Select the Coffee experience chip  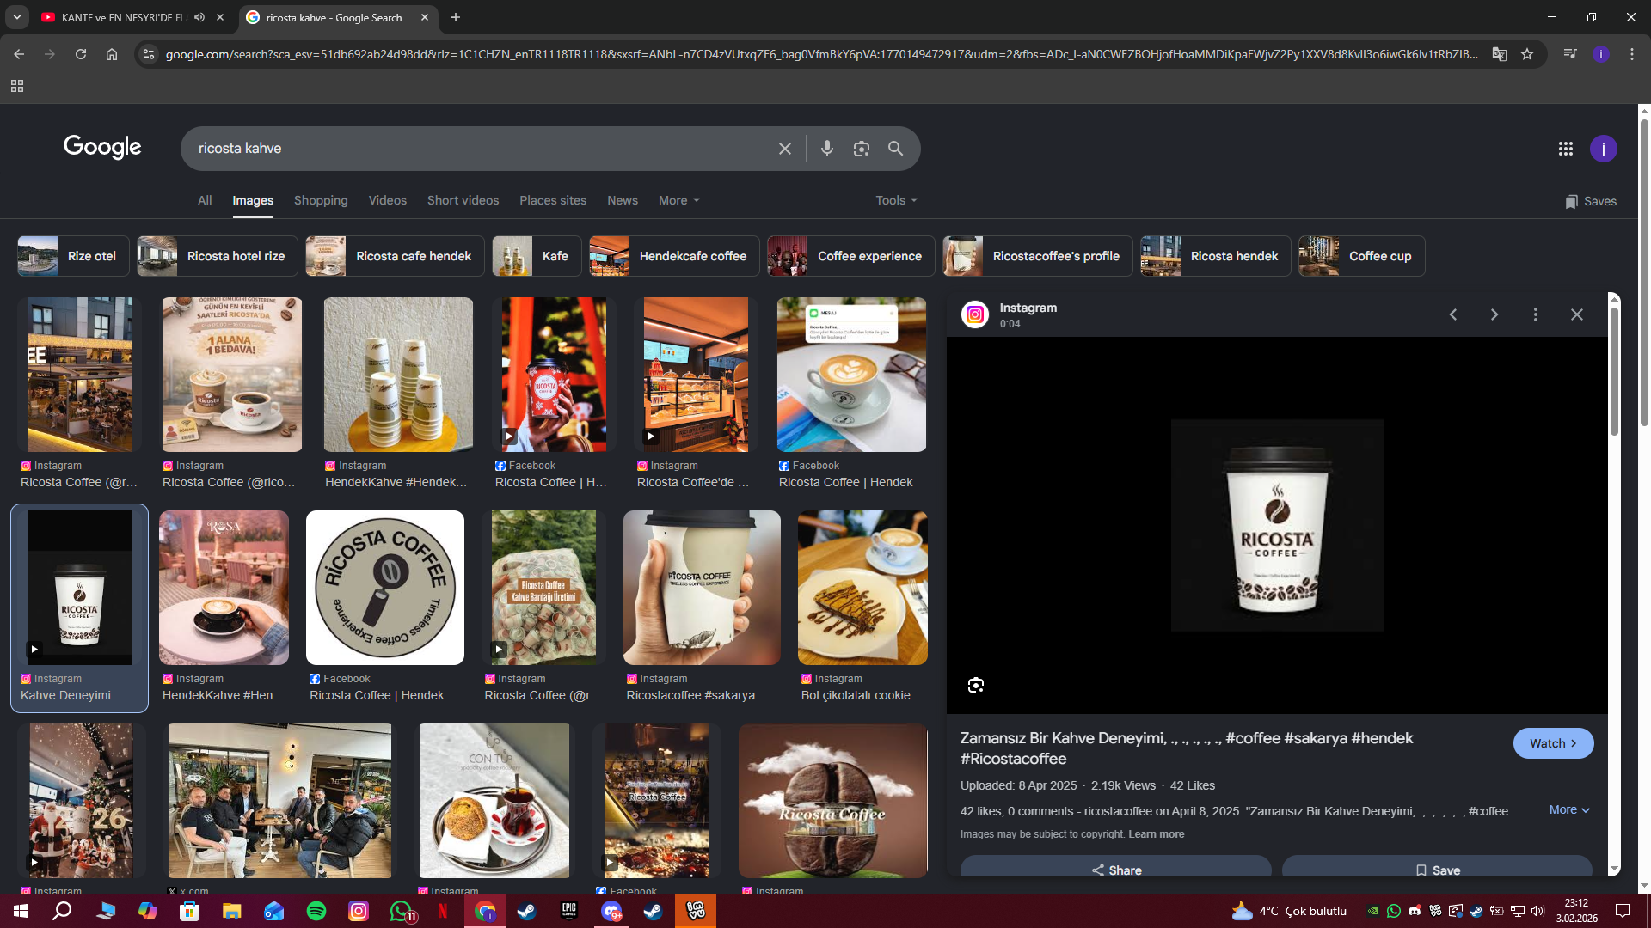point(850,256)
